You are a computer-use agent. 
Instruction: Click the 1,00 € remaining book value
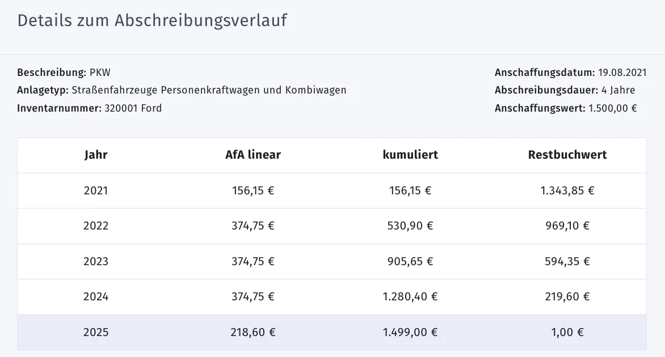pos(567,332)
